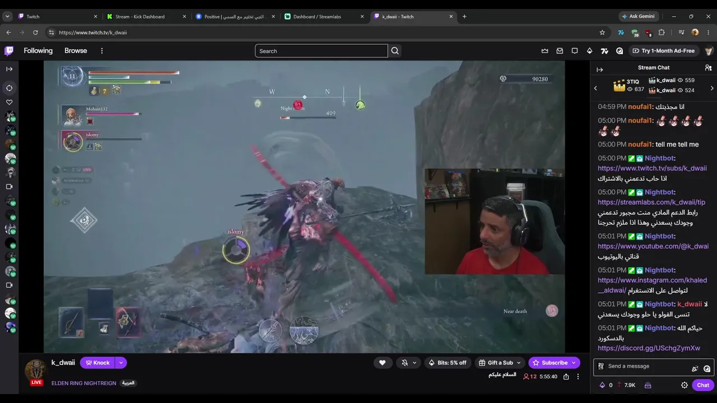717x403 pixels.
Task: Share the stream using share icon
Action: (566, 377)
